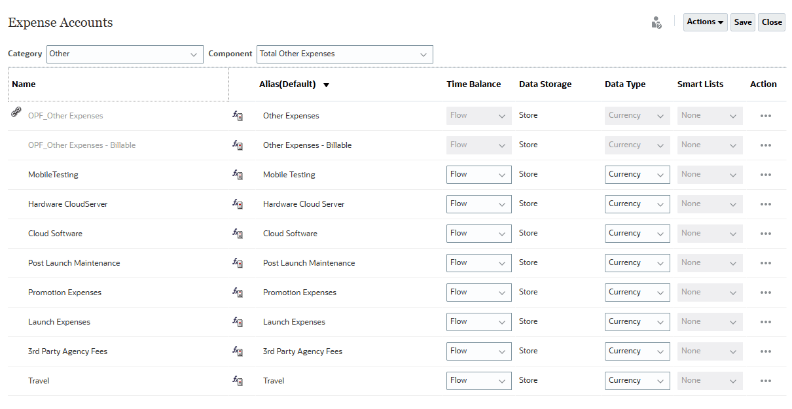792x409 pixels.
Task: Open Time Balance dropdown for Travel row
Action: pos(479,381)
